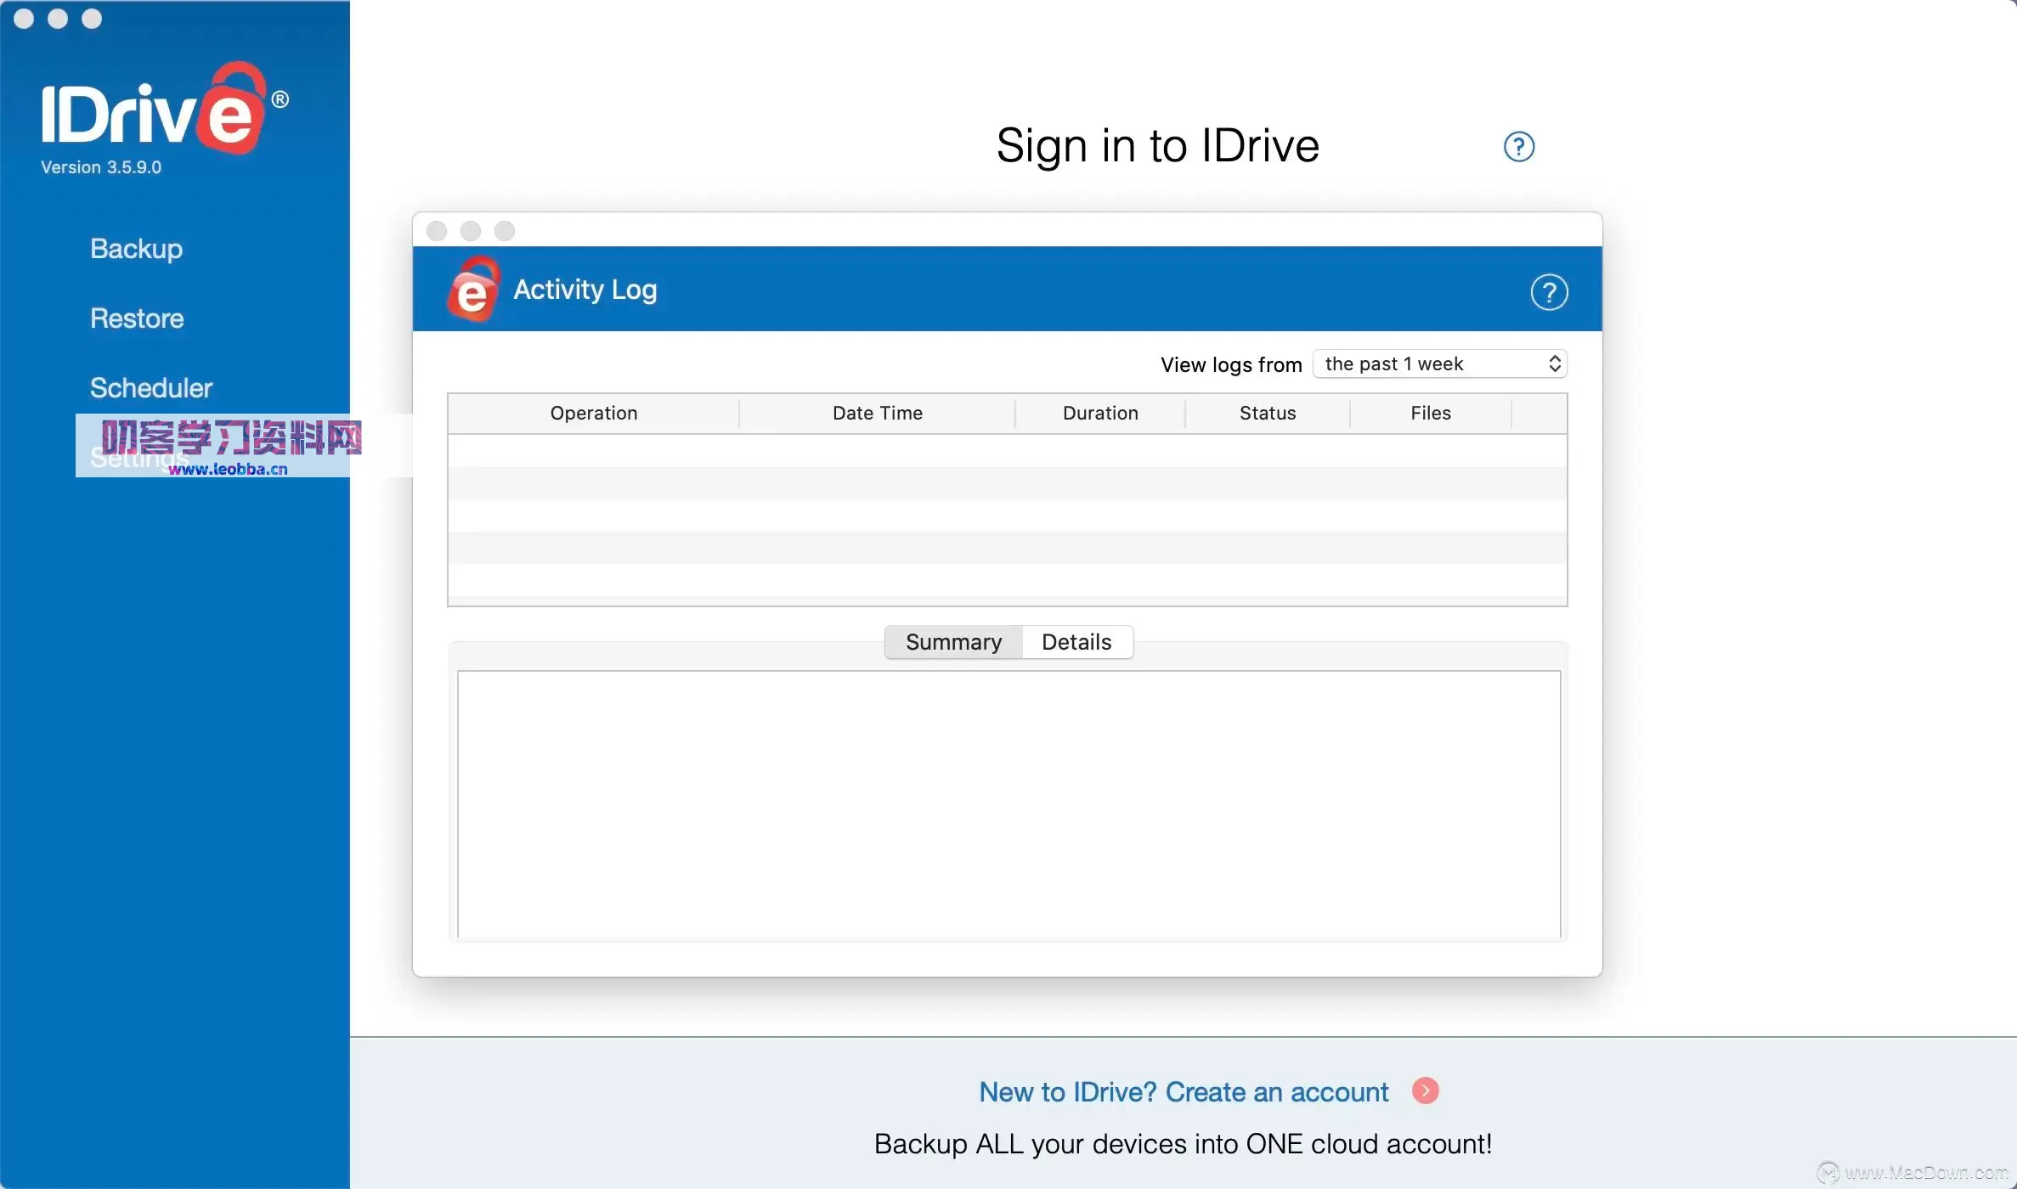The height and width of the screenshot is (1189, 2017).
Task: Switch to the Details tab
Action: [x=1076, y=642]
